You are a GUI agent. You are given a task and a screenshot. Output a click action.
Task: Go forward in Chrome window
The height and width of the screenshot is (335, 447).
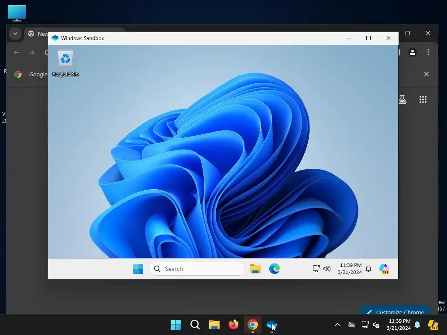point(32,52)
